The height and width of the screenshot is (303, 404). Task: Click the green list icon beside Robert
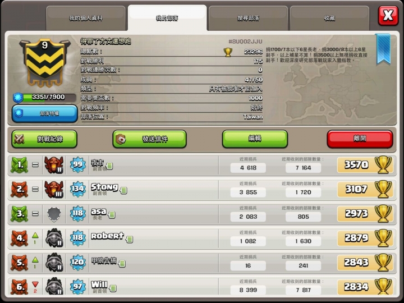(x=130, y=240)
